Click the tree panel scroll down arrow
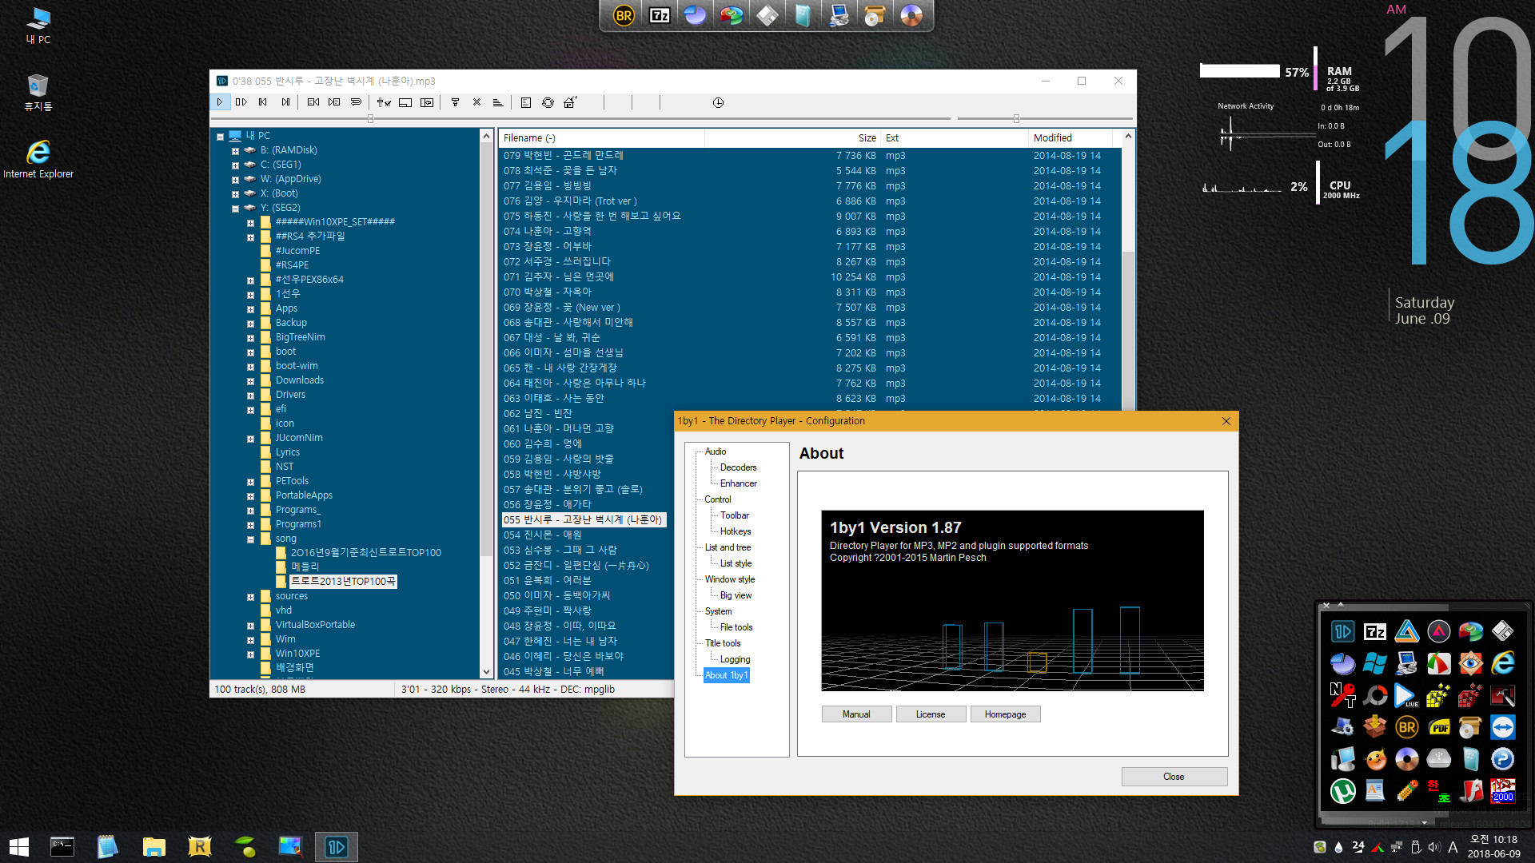Viewport: 1535px width, 863px height. click(486, 672)
